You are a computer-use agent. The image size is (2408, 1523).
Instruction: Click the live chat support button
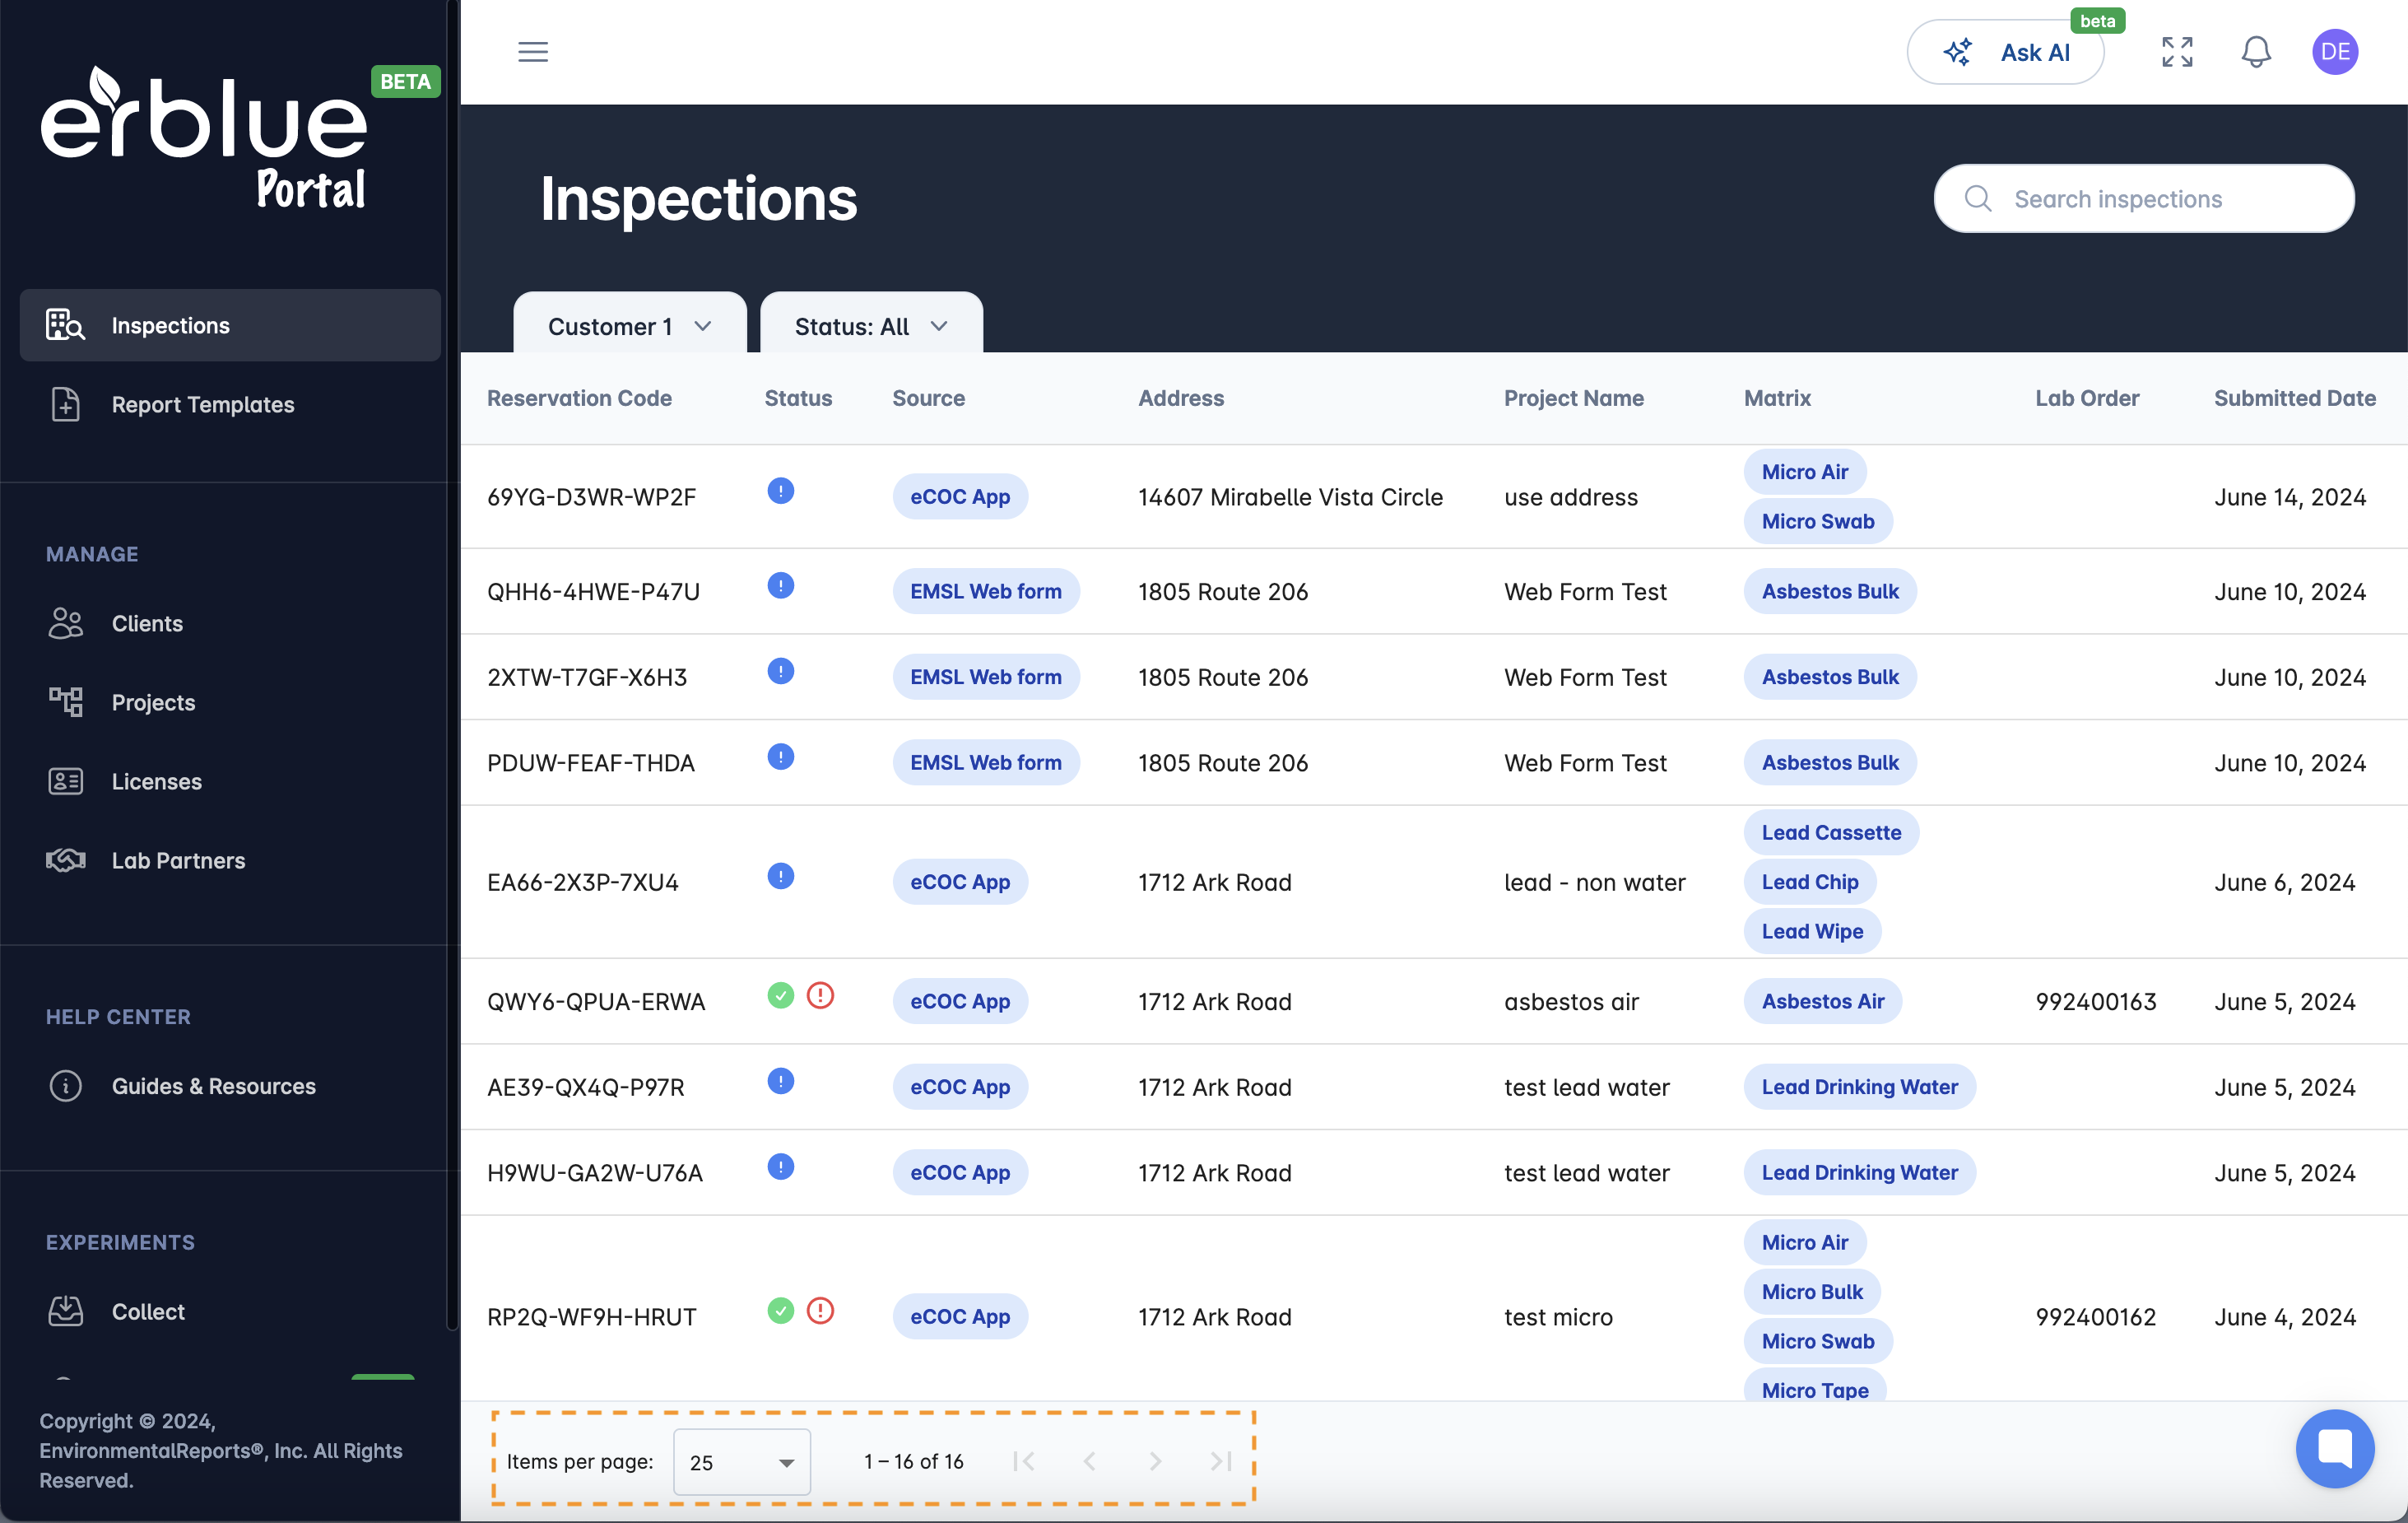(2332, 1447)
